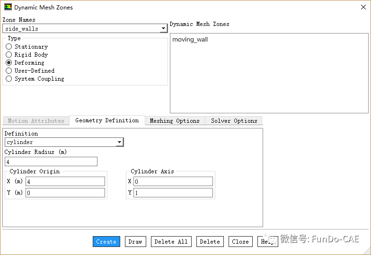Image resolution: width=371 pixels, height=255 pixels.
Task: Select the Deforming type option
Action: pos(9,63)
